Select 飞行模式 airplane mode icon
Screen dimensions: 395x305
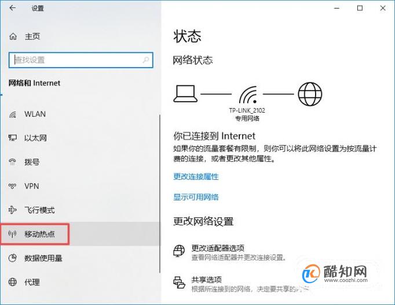click(12, 210)
